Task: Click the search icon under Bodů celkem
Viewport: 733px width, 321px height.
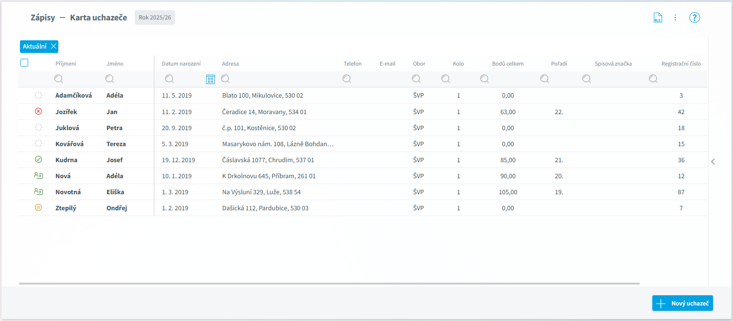Action: 485,79
